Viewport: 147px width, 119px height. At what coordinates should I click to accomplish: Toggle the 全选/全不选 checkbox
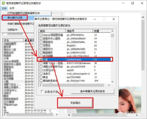(42, 91)
